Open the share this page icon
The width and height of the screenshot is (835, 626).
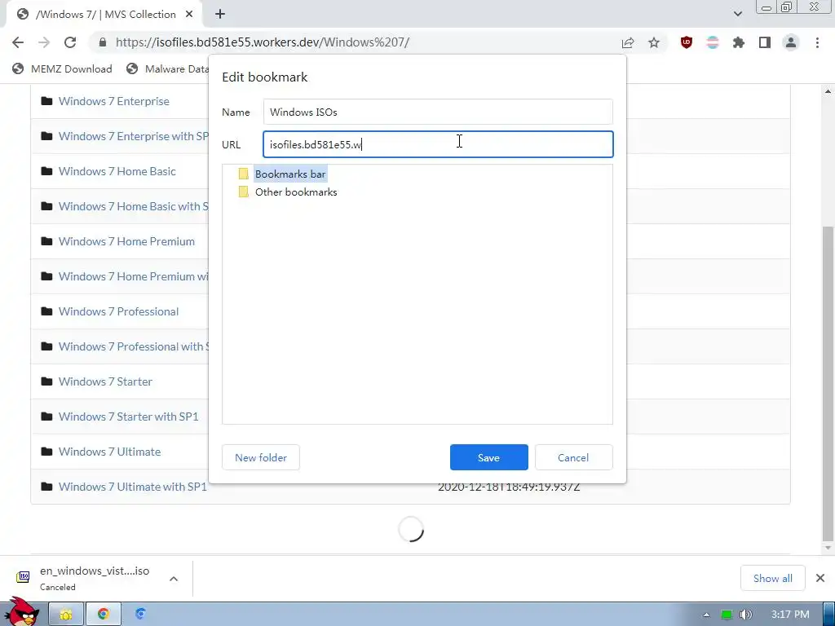[x=628, y=42]
